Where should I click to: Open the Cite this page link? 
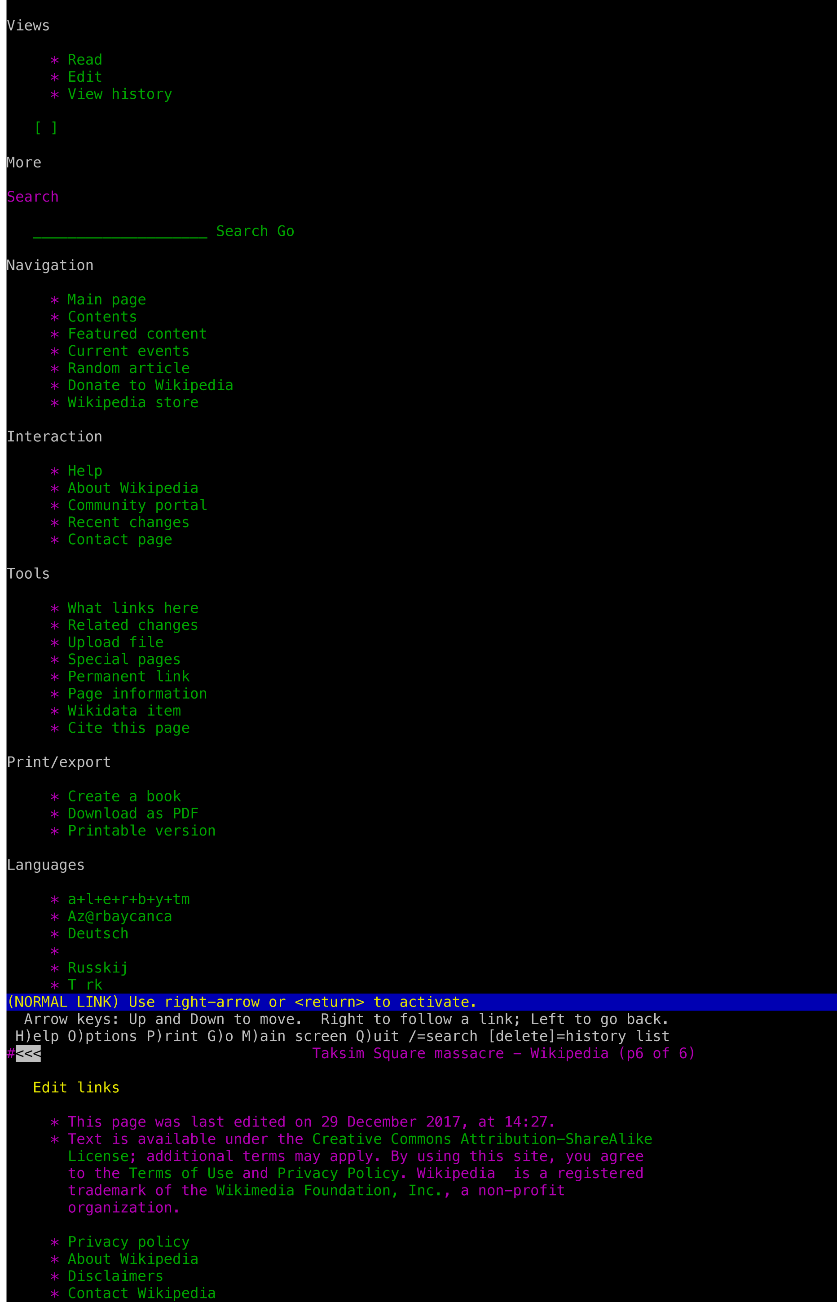coord(128,728)
